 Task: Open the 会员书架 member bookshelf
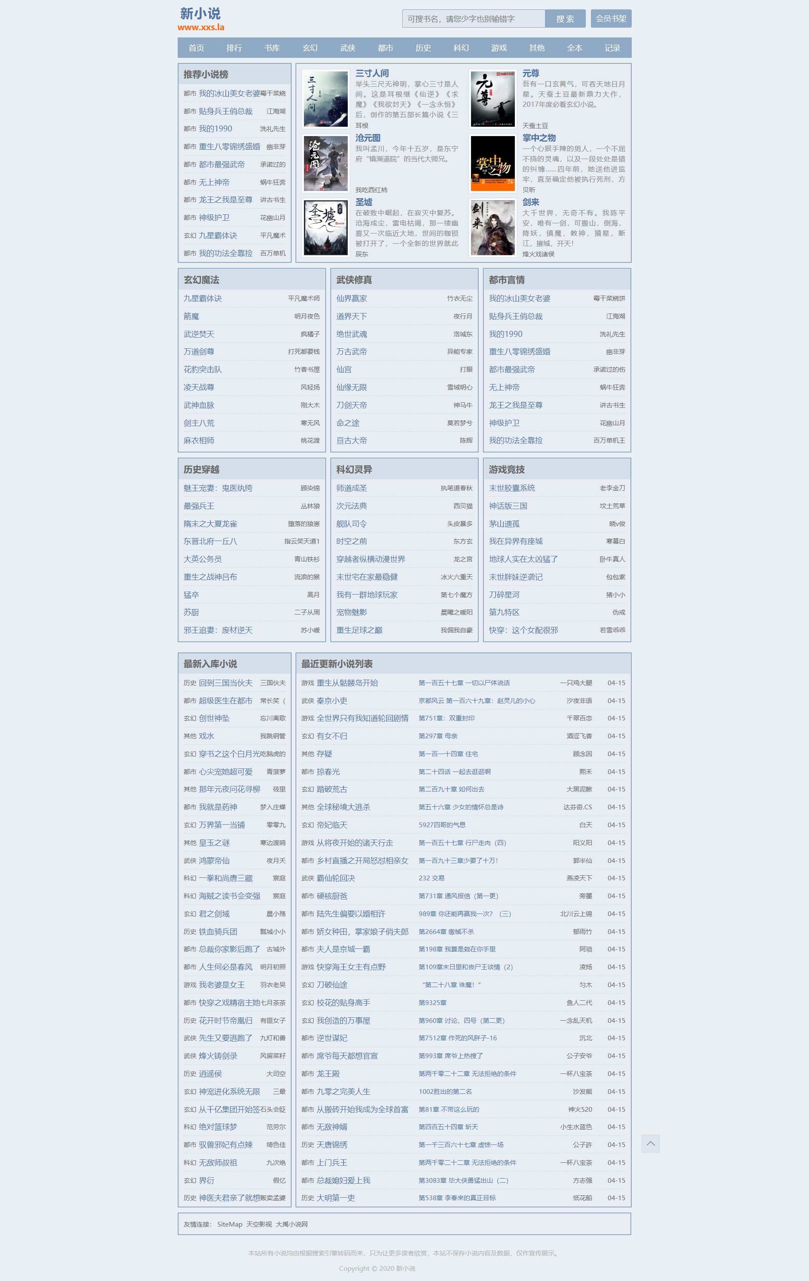(610, 19)
